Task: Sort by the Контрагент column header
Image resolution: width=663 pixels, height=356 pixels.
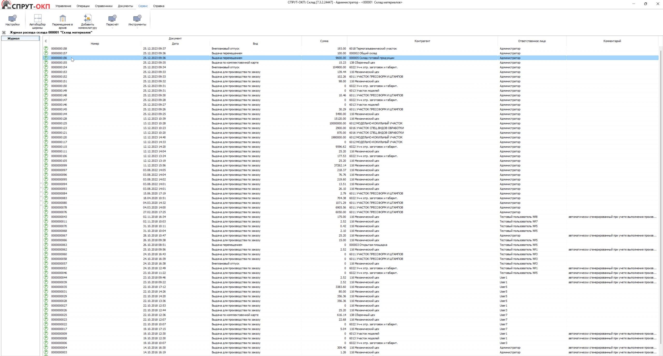Action: click(x=422, y=41)
